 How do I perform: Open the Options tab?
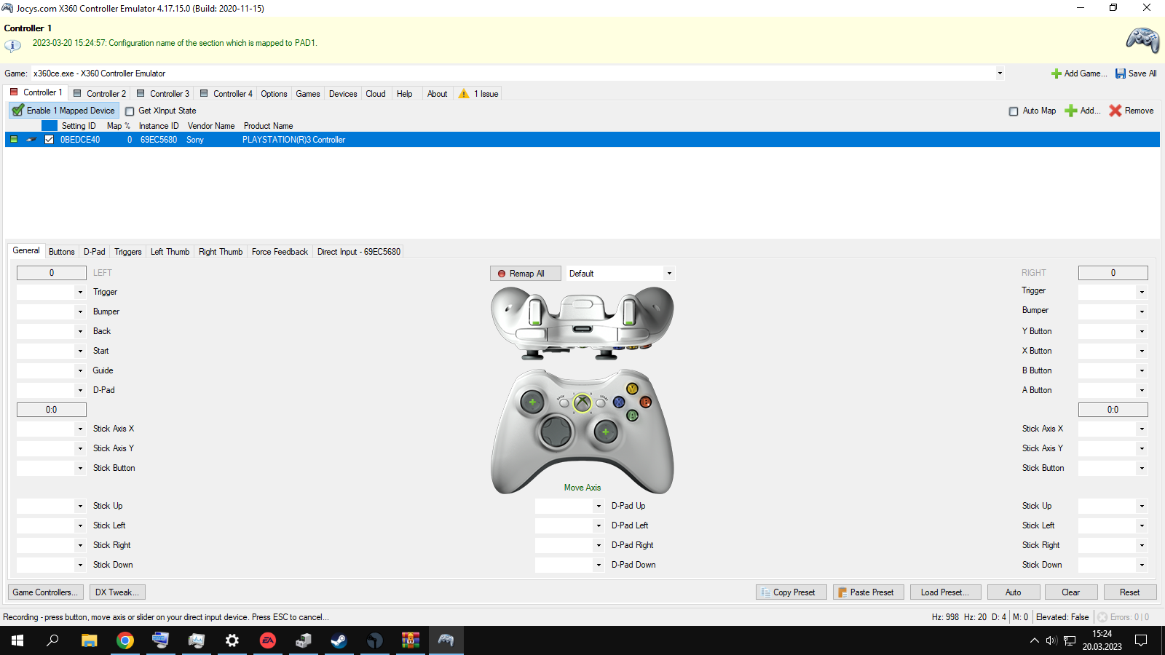pyautogui.click(x=274, y=94)
